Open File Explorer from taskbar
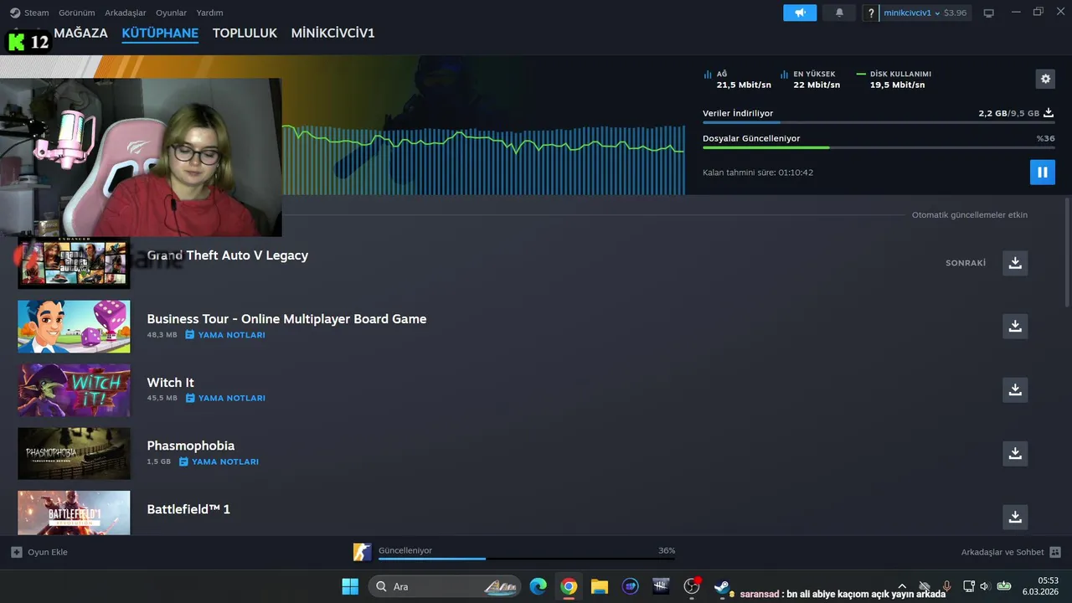This screenshot has width=1072, height=603. [599, 586]
